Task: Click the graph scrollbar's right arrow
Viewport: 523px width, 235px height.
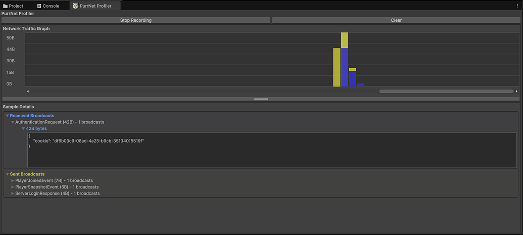Action: (x=516, y=91)
